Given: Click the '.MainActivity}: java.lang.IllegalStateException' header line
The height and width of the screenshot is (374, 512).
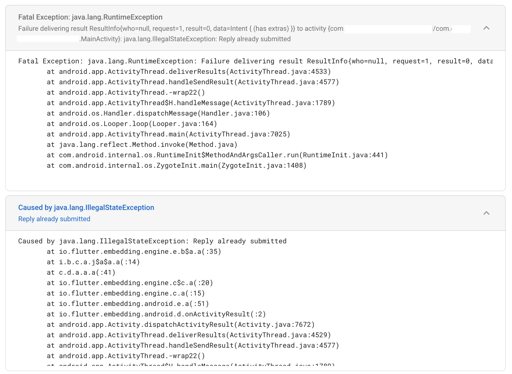Looking at the screenshot, I should click(x=185, y=39).
